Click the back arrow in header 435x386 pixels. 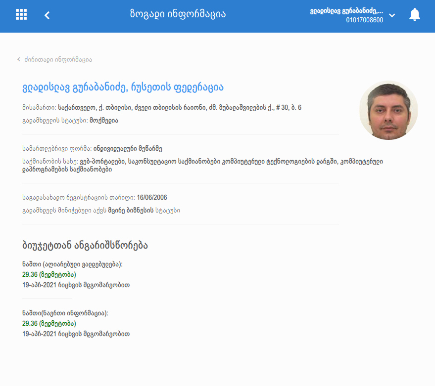click(x=47, y=15)
